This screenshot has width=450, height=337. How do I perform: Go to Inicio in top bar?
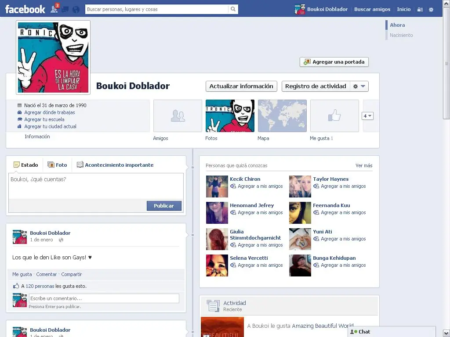click(x=403, y=9)
